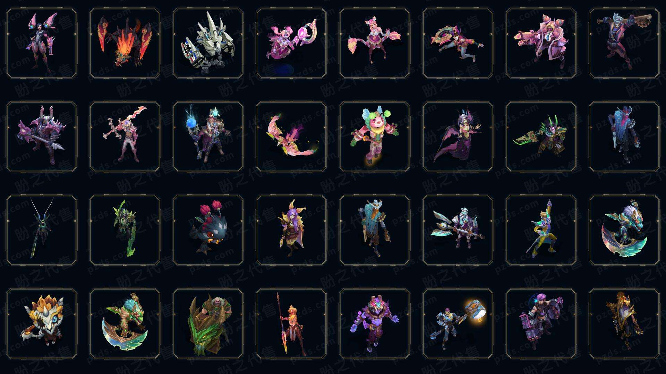This screenshot has height=374, width=666.
Task: Open the old man with the green dragon shield
Action: pyautogui.click(x=208, y=323)
